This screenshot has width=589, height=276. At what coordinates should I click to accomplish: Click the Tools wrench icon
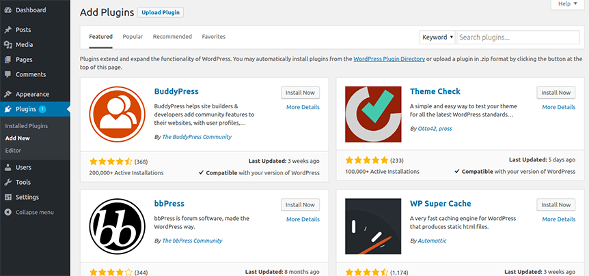(x=8, y=183)
